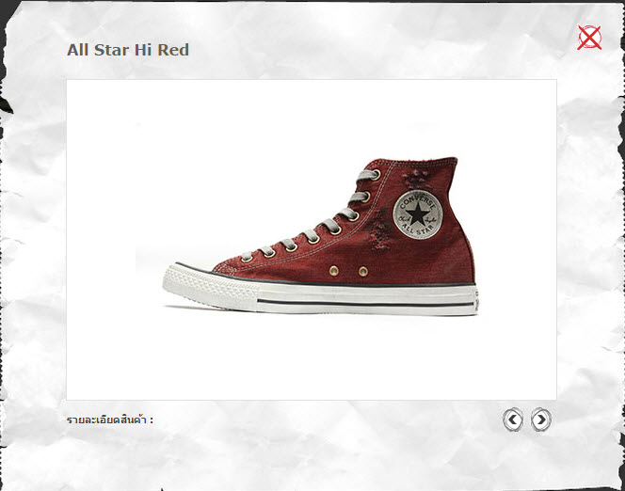Click the distressed tear near the collar
Screen dimensions: 625x491
point(417,177)
